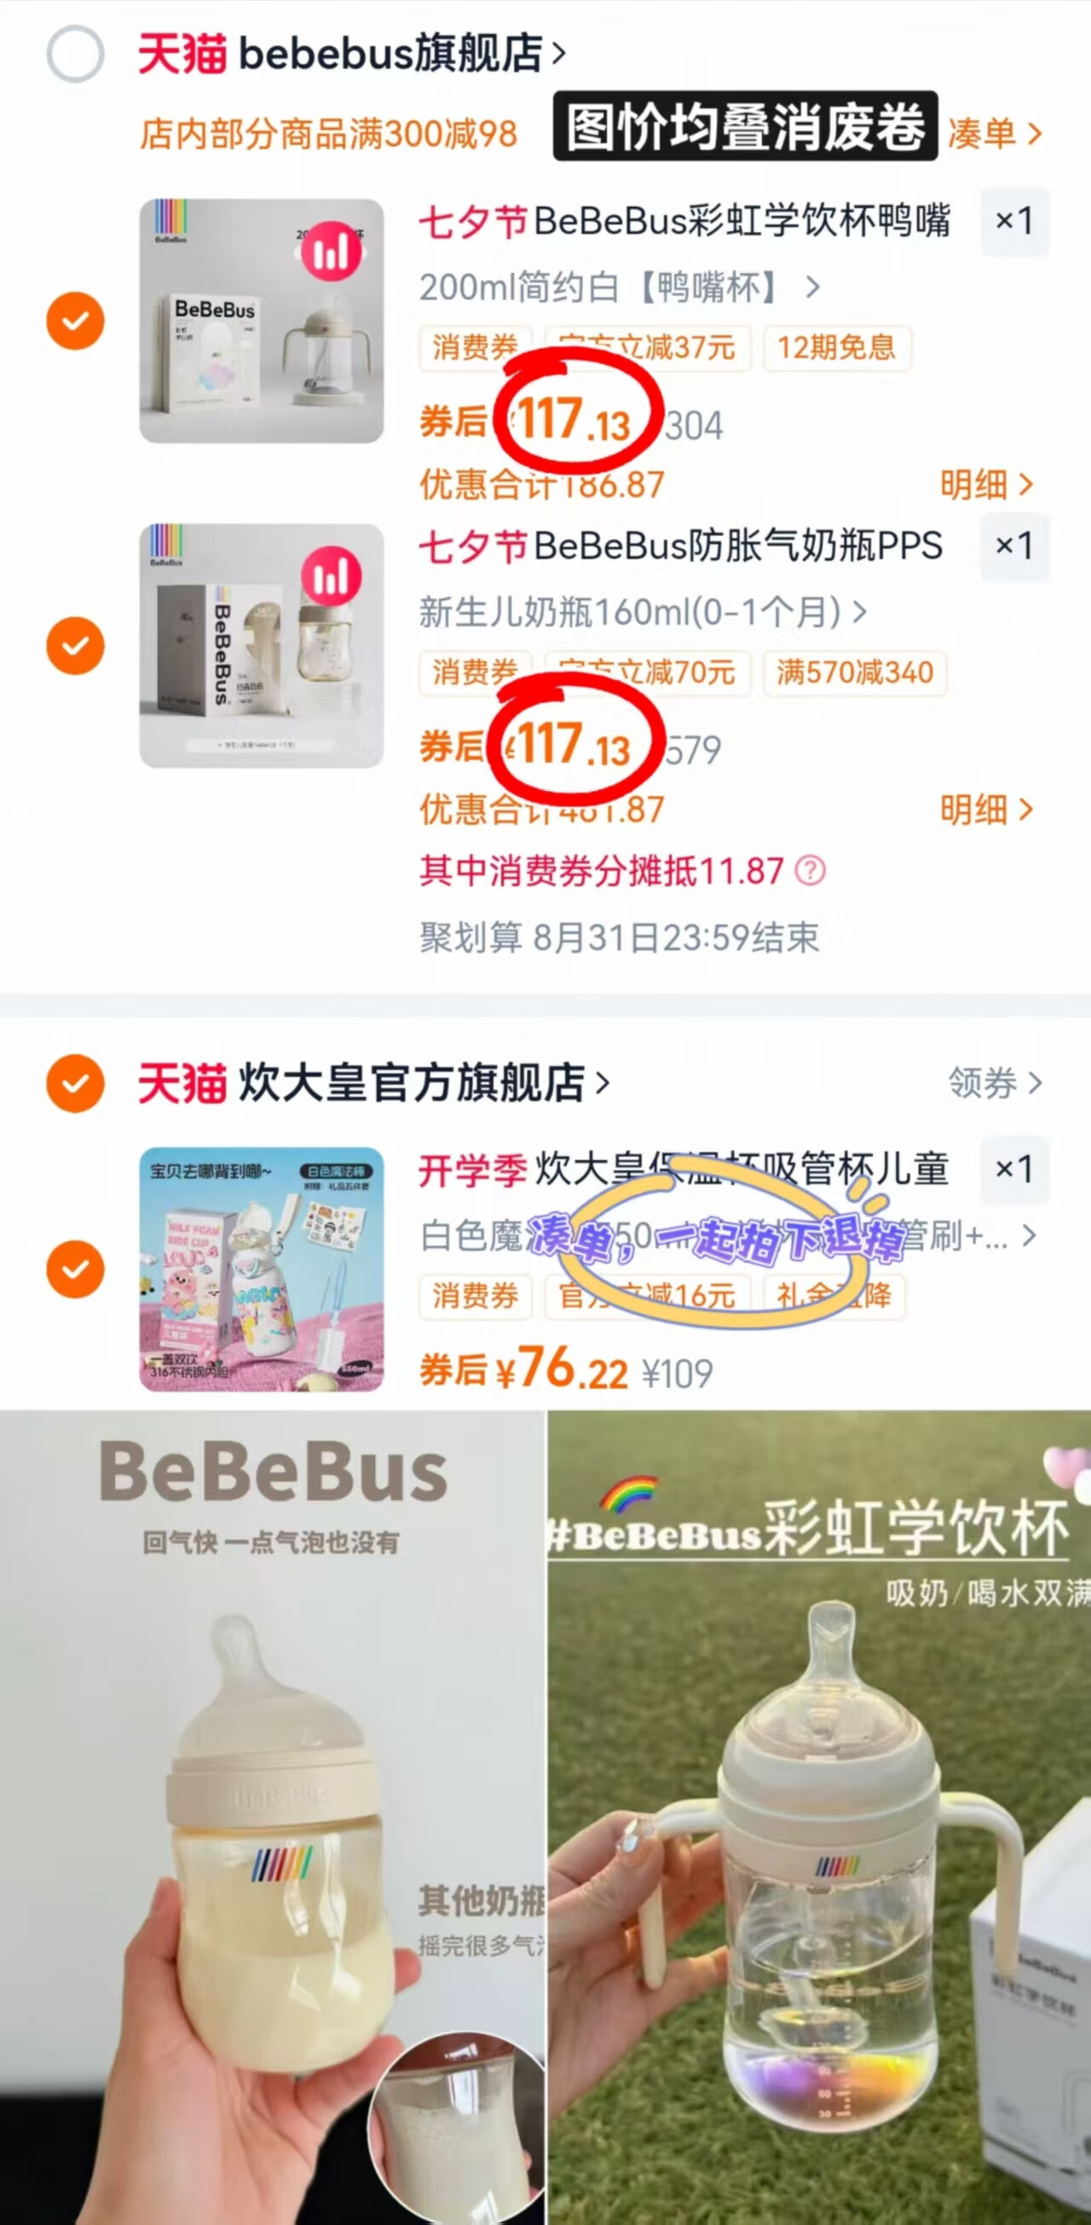Expand the 白色魔法棒 variant options chevron
The width and height of the screenshot is (1091, 2225).
click(x=1028, y=1236)
